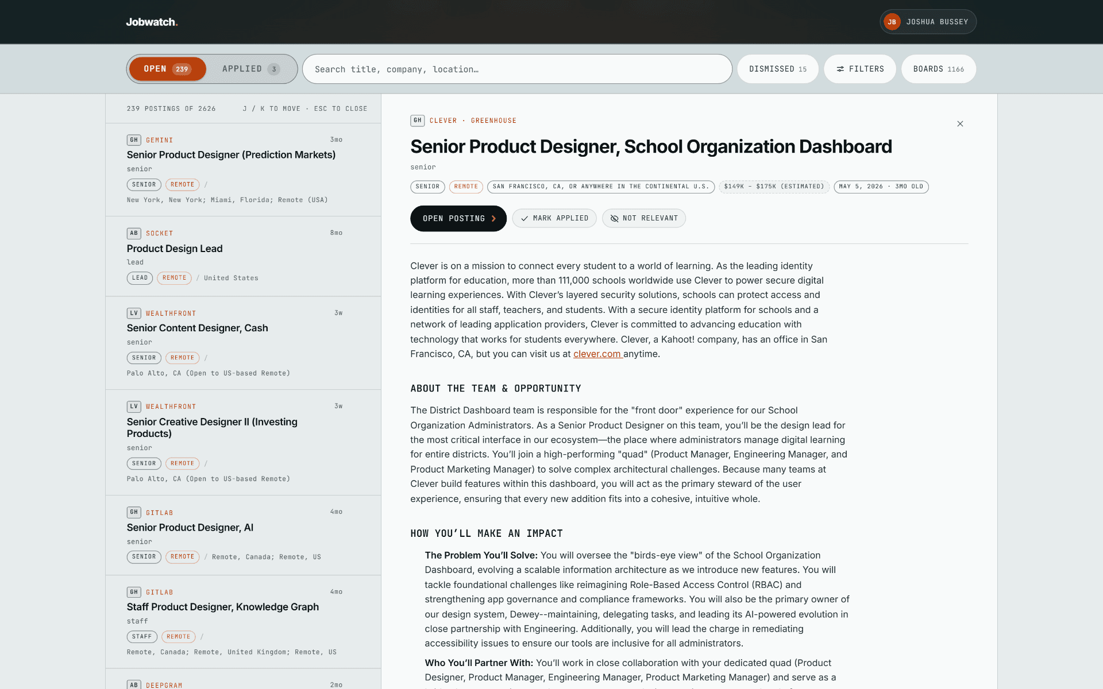Open the Boards list
This screenshot has height=689, width=1103.
tap(939, 69)
